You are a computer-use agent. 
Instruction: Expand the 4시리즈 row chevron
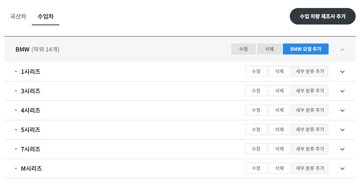(342, 110)
